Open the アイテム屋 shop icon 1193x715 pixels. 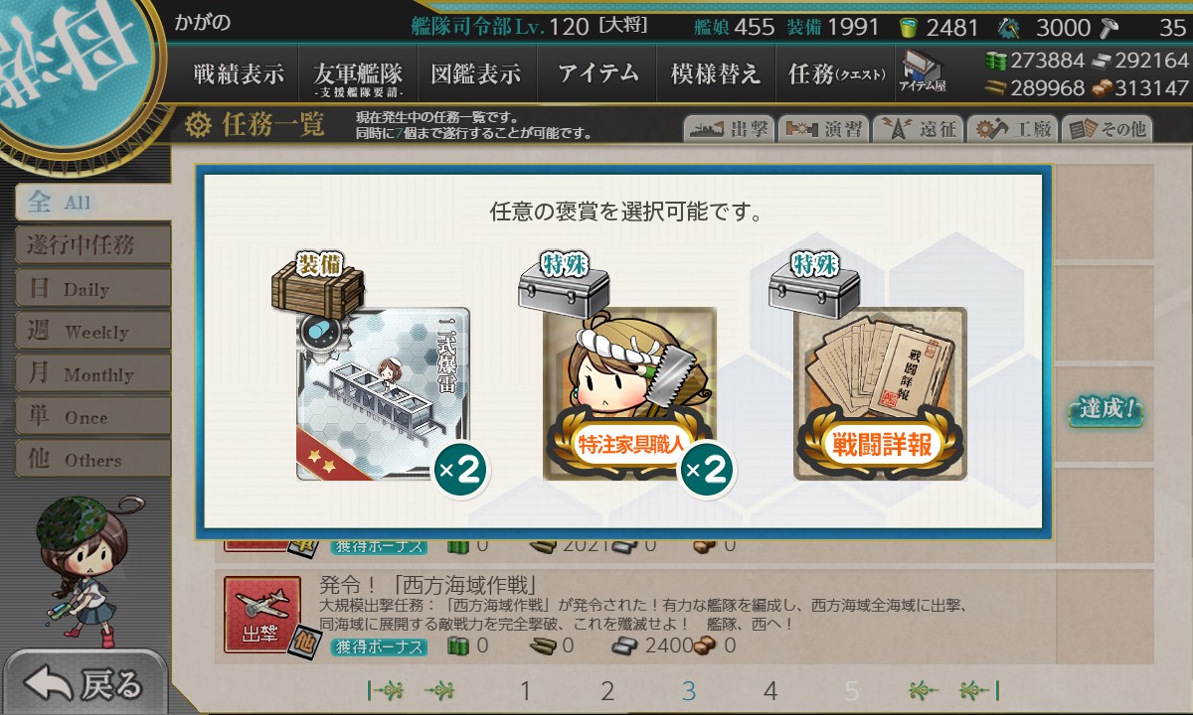[x=922, y=71]
